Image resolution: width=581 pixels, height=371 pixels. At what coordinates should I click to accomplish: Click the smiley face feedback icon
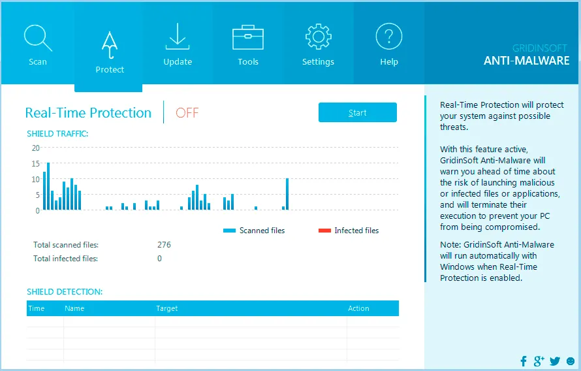point(571,361)
